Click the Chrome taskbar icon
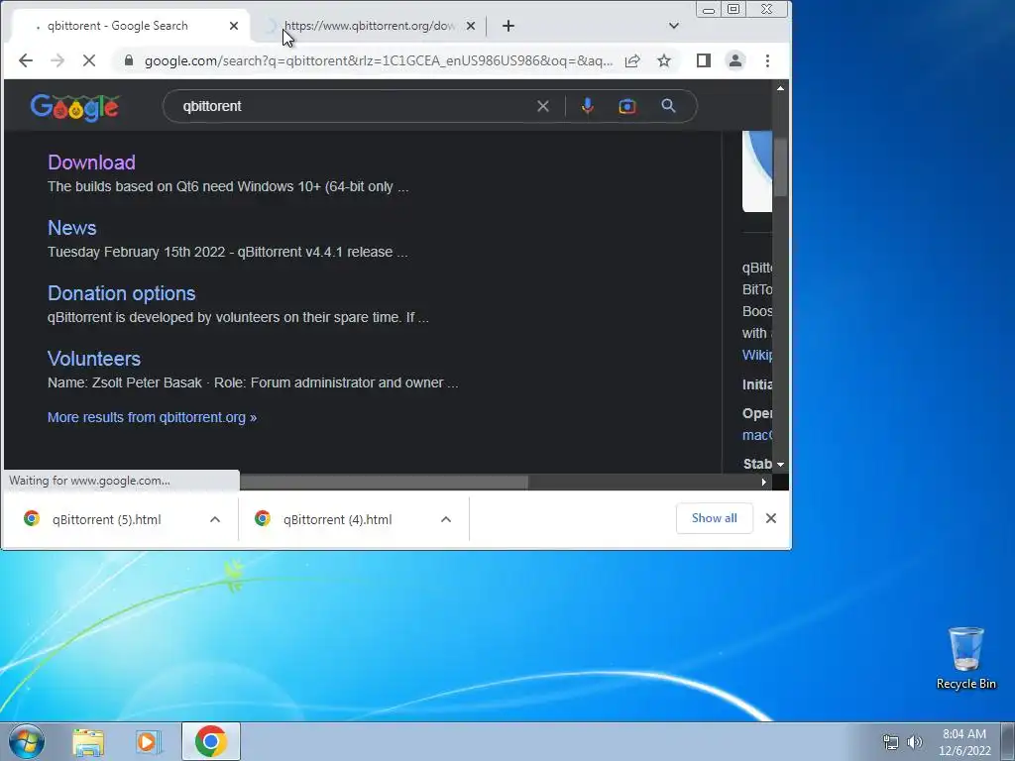The image size is (1015, 761). point(210,741)
